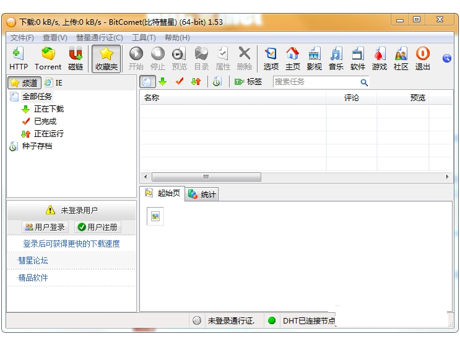Image resolution: width=460 pixels, height=344 pixels.
Task: Open the 社区 community icon
Action: pos(401,58)
